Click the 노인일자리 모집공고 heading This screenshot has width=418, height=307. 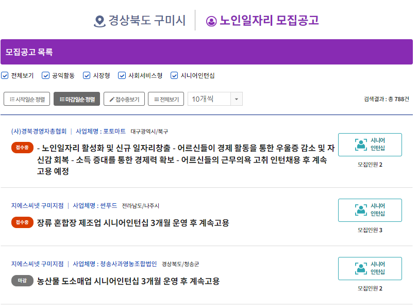tap(269, 21)
